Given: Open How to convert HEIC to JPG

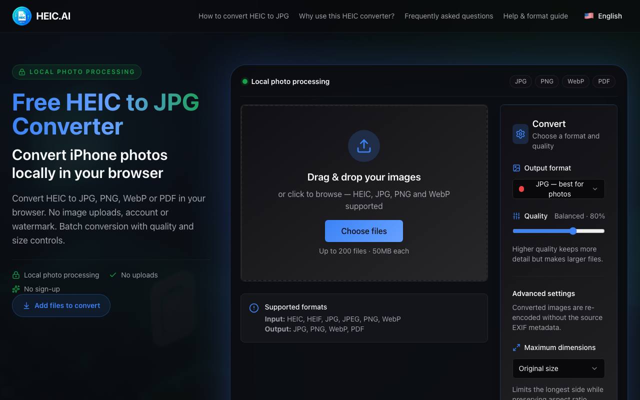Looking at the screenshot, I should point(243,16).
